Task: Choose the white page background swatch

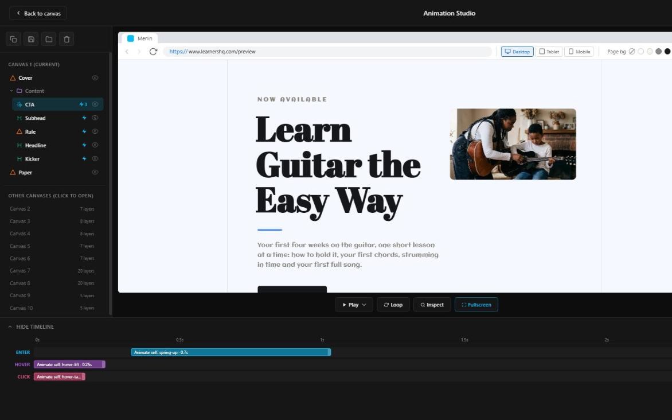Action: (x=640, y=52)
